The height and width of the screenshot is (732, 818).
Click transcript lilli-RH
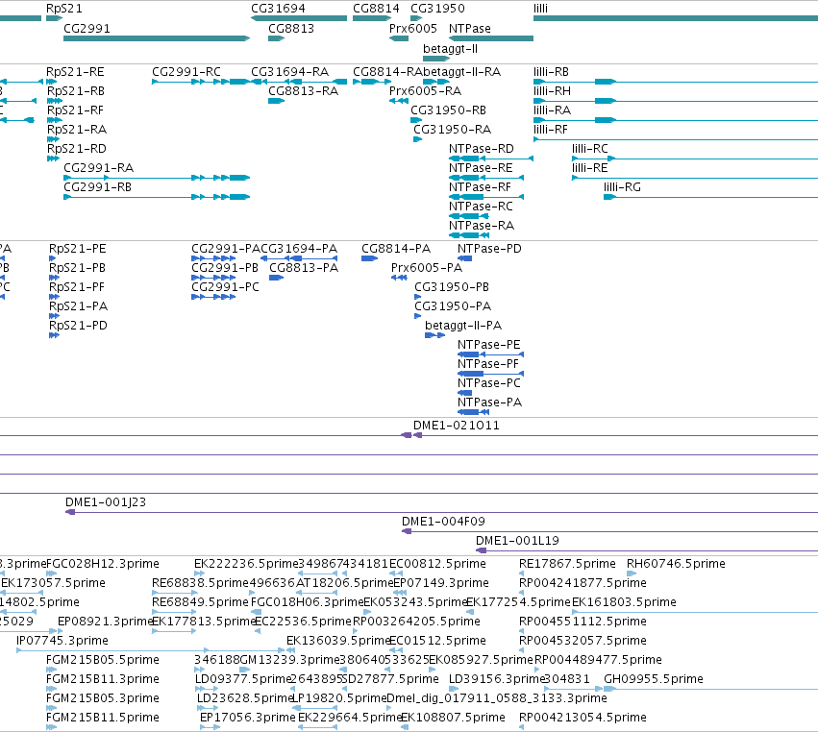coord(676,101)
